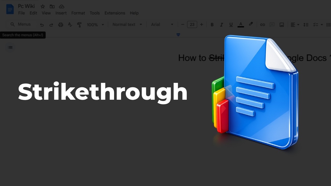Toggle italic formatting
This screenshot has height=186, width=331.
click(221, 25)
